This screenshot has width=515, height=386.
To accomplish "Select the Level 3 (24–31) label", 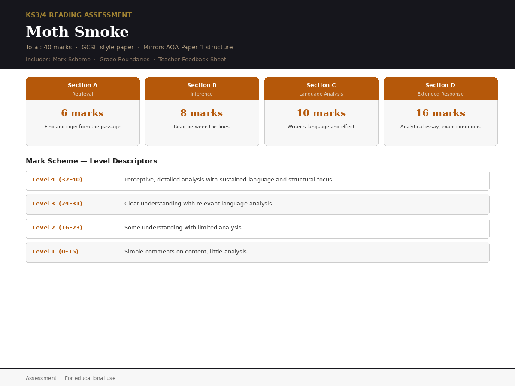I will pyautogui.click(x=58, y=204).
